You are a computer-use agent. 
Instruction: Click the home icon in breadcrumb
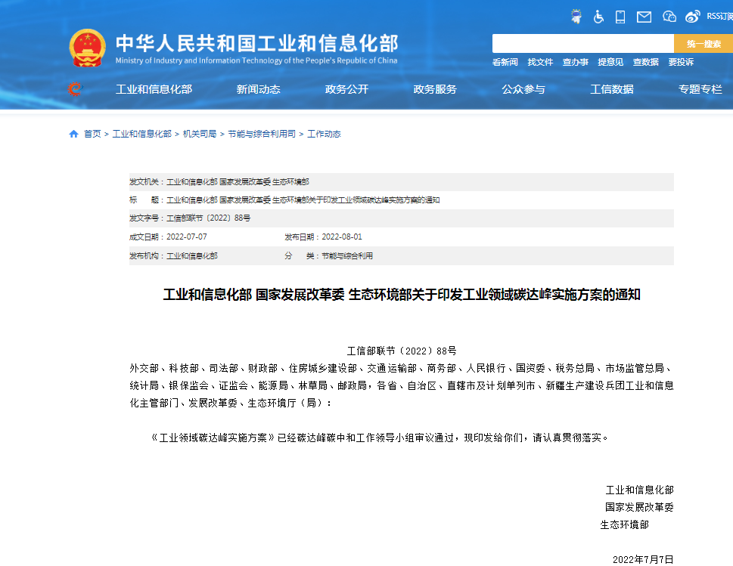pos(73,134)
